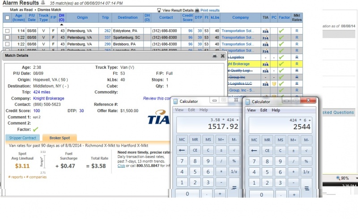
Task: Click the 1/x key in left Calculator
Action: pos(234,172)
